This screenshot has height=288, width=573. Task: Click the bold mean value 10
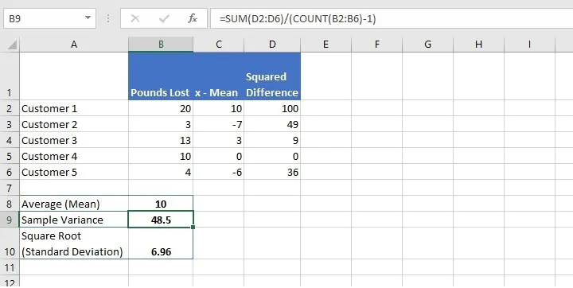pyautogui.click(x=161, y=204)
